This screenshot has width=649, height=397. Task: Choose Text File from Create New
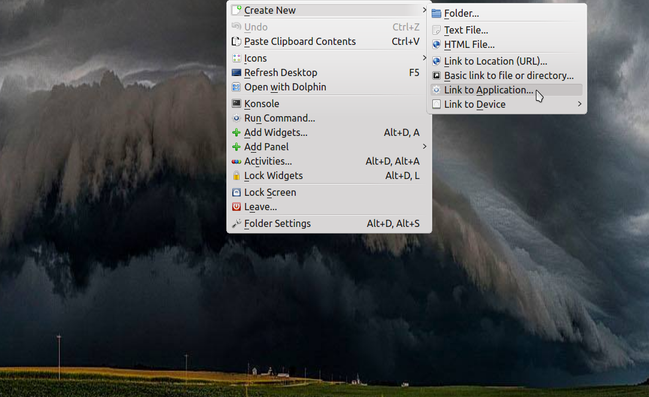pyautogui.click(x=466, y=30)
